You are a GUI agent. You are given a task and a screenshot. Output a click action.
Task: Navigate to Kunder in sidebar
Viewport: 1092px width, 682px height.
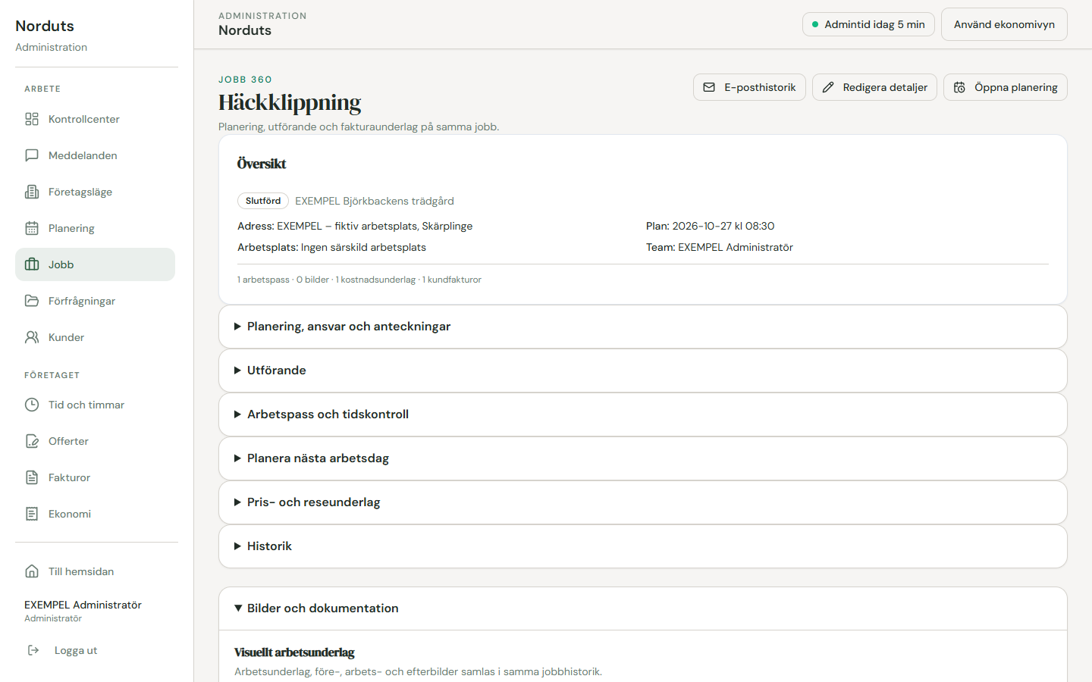tap(95, 337)
